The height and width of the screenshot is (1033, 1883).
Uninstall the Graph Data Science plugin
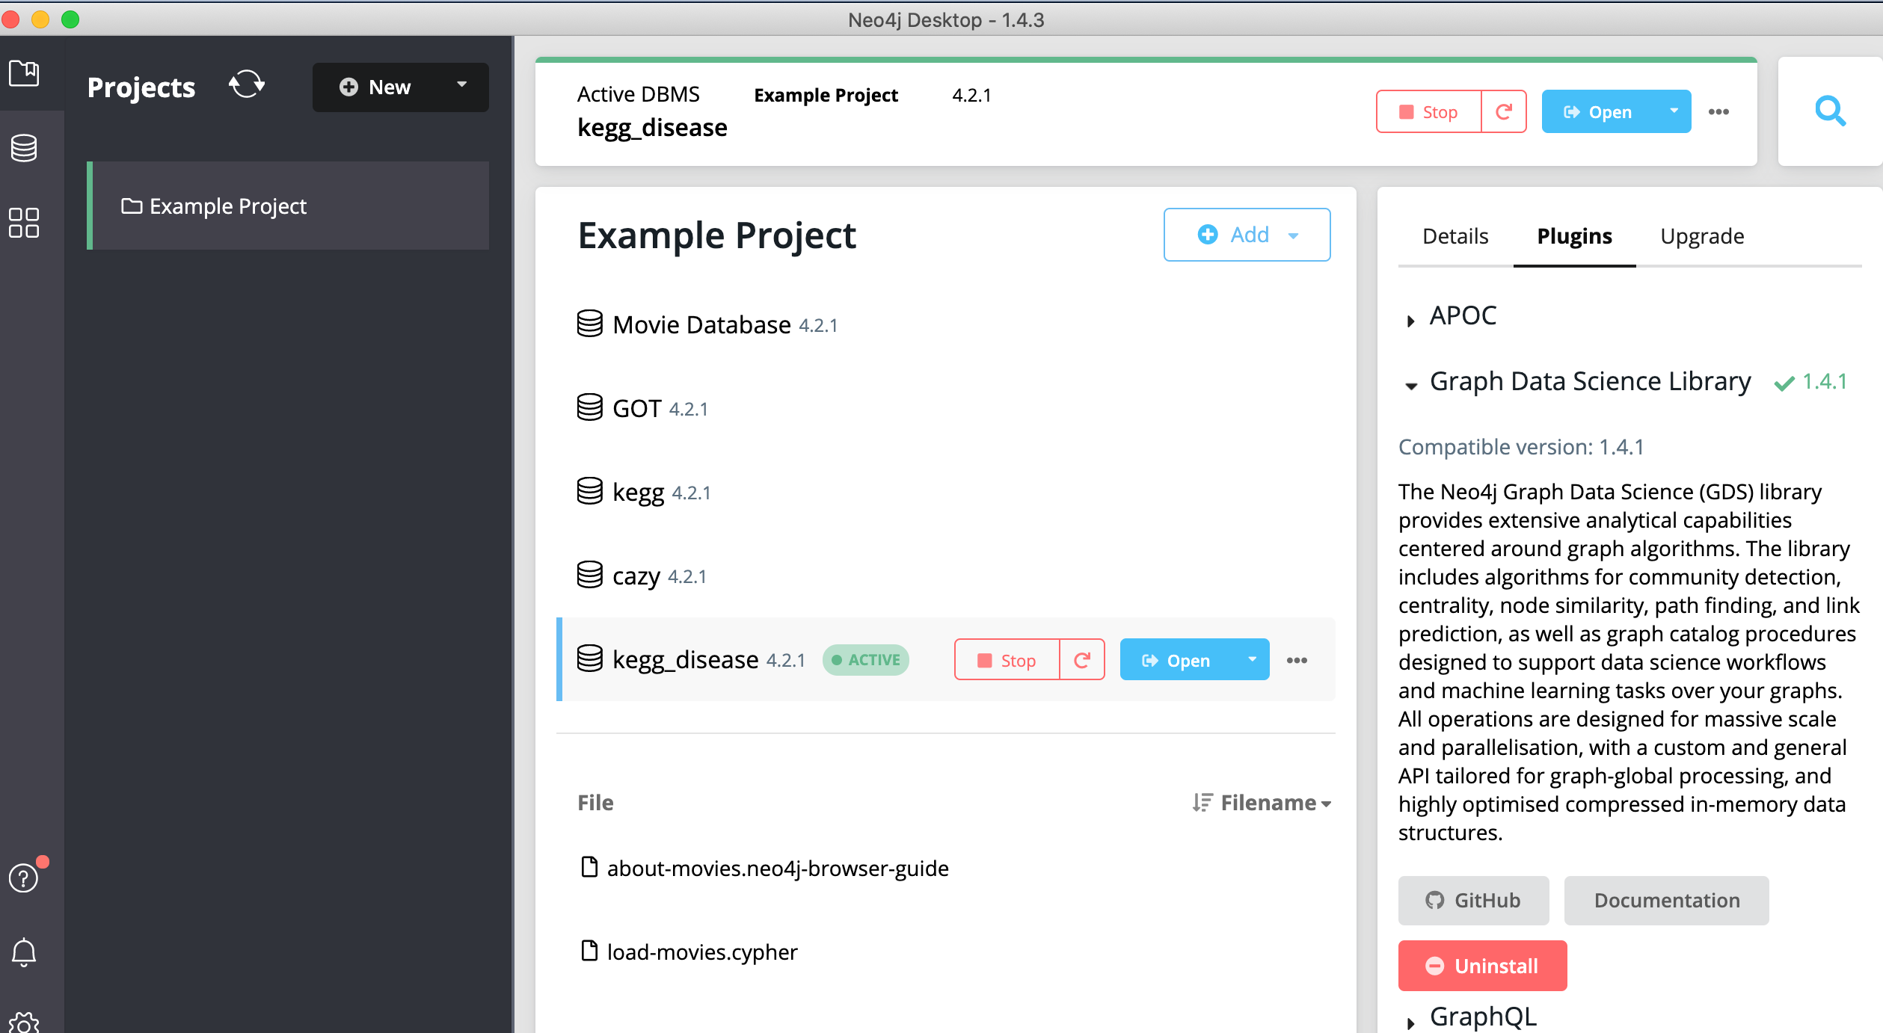[1481, 966]
